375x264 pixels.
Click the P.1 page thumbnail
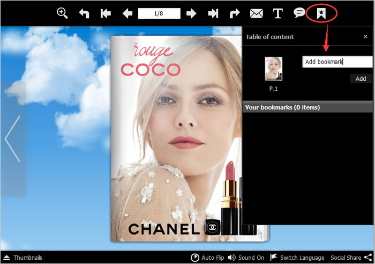pos(273,69)
